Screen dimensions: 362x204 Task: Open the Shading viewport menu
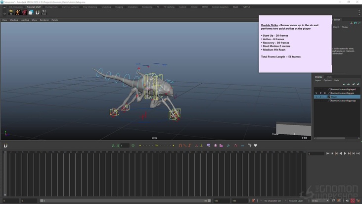[x=14, y=20]
